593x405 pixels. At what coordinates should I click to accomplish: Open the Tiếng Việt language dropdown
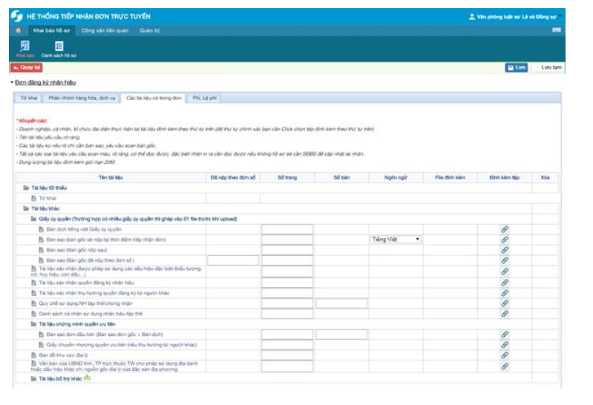pyautogui.click(x=396, y=240)
